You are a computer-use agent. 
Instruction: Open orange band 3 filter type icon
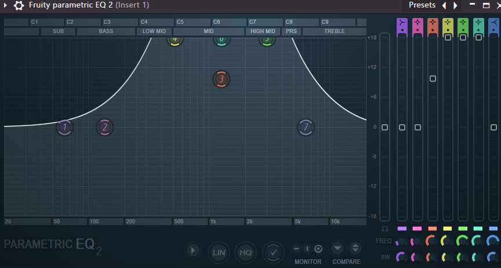pyautogui.click(x=433, y=23)
